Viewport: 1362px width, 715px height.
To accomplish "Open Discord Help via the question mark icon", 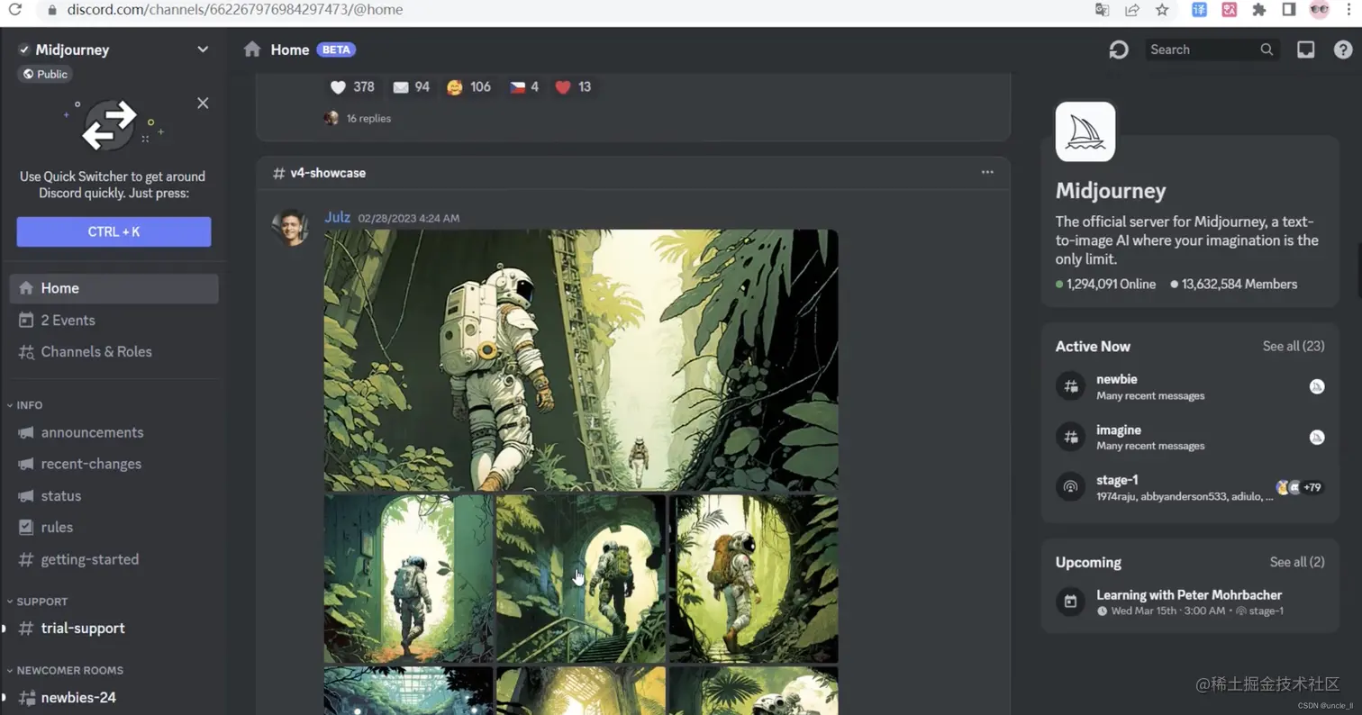I will [1344, 50].
